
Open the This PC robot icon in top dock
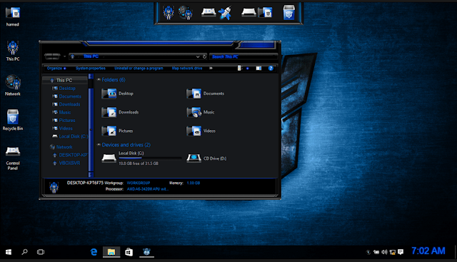169,13
